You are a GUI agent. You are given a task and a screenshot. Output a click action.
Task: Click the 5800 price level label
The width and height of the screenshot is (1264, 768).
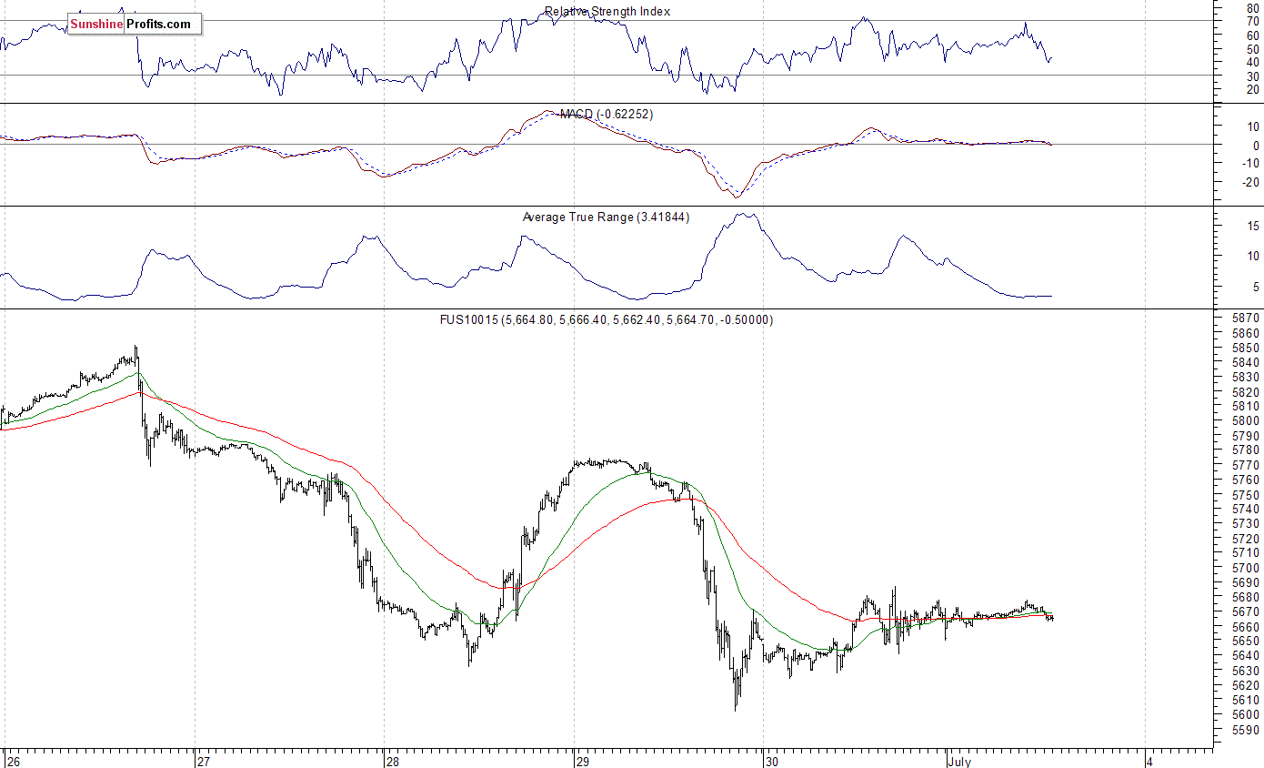(1246, 421)
